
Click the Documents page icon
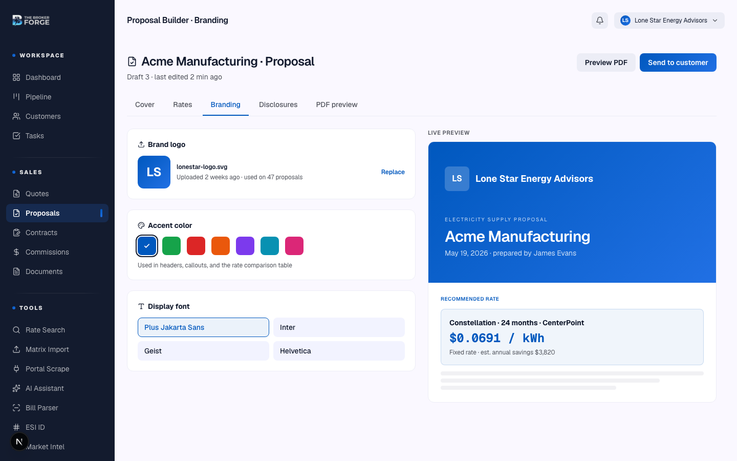[16, 271]
